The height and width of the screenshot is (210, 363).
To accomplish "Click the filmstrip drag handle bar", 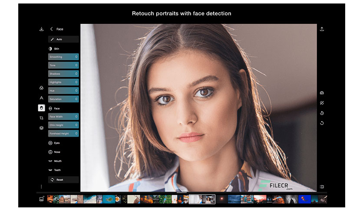I will click(181, 192).
